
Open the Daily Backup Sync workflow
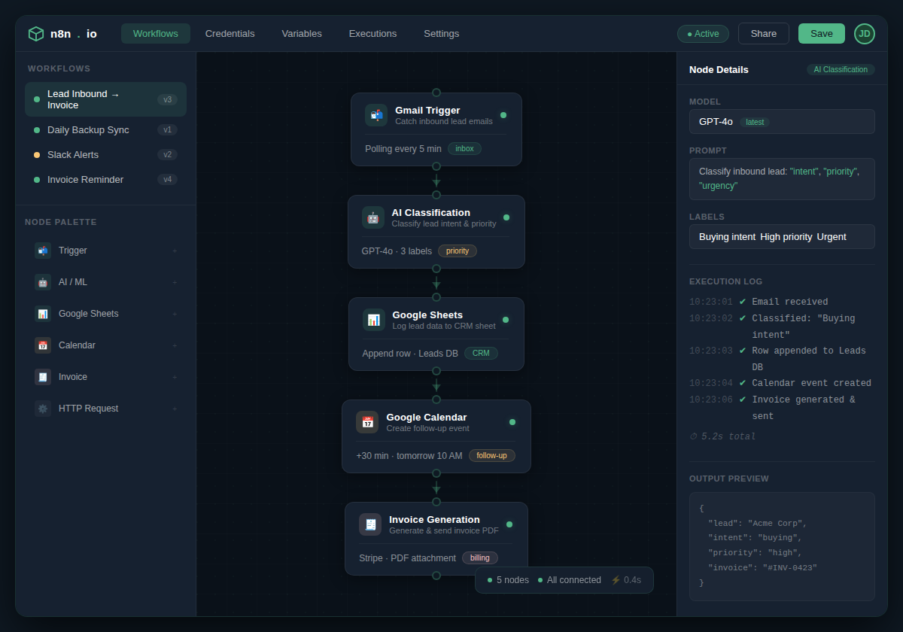(105, 129)
